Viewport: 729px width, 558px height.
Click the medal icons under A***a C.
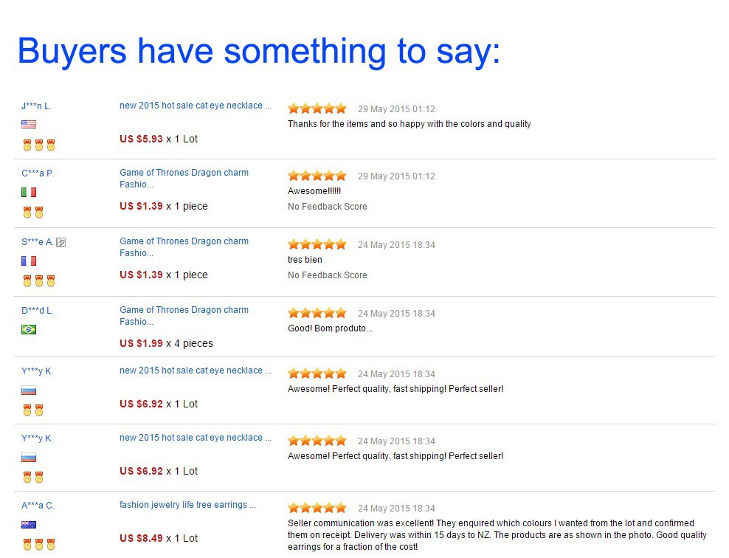(x=39, y=545)
